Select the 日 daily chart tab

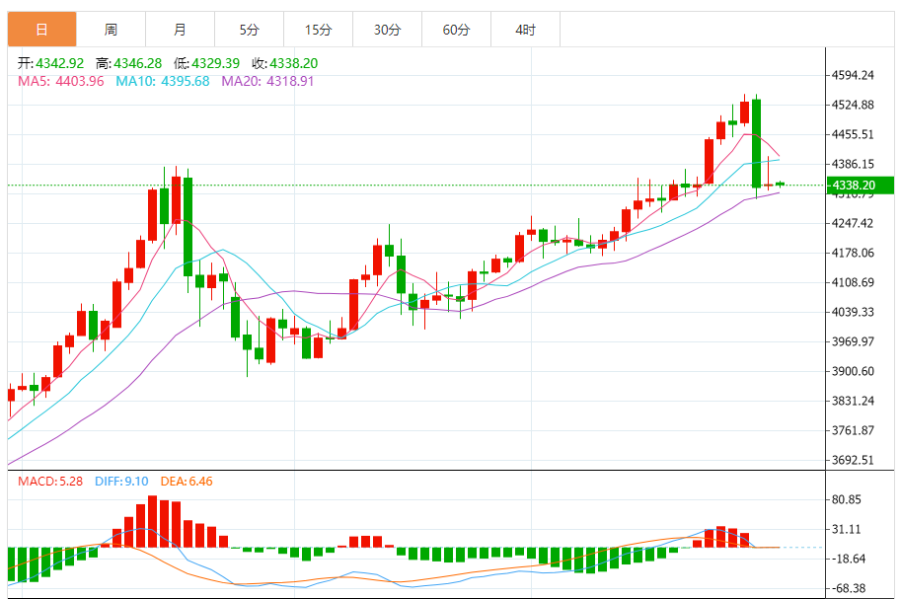click(41, 30)
